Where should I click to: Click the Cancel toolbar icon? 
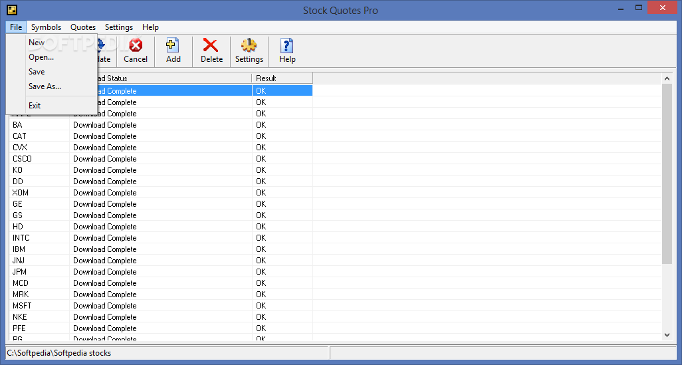coord(136,45)
